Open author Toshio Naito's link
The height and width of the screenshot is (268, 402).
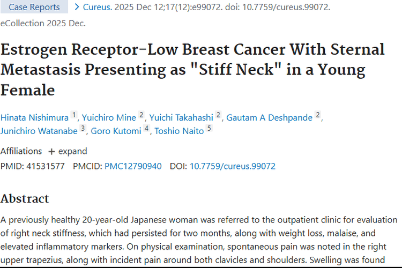(179, 131)
